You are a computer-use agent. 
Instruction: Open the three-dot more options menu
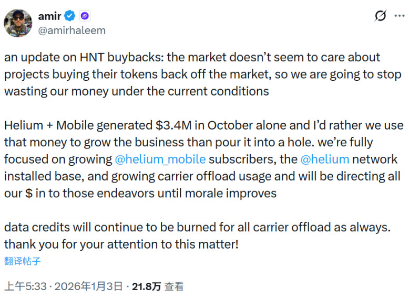click(x=398, y=16)
